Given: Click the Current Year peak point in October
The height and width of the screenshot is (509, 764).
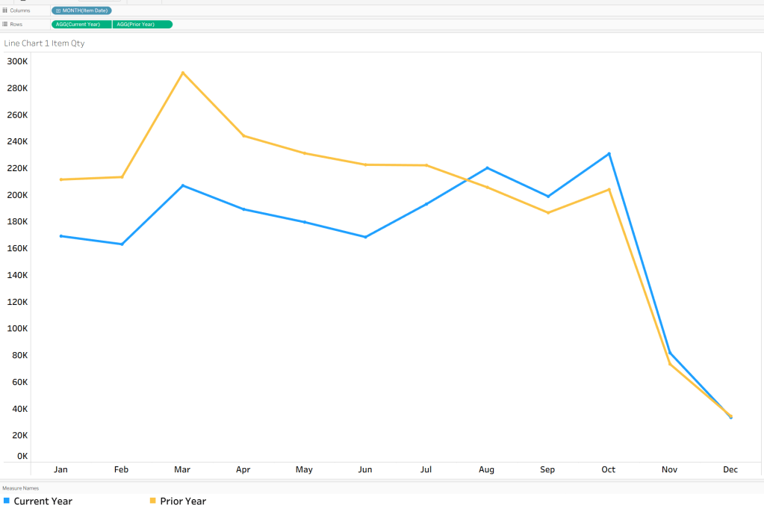Looking at the screenshot, I should tap(609, 154).
